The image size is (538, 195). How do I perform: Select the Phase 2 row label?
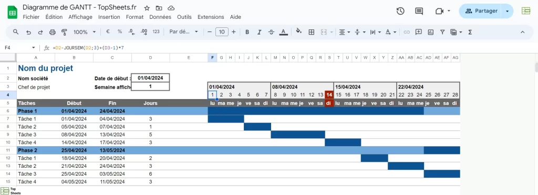click(x=36, y=150)
